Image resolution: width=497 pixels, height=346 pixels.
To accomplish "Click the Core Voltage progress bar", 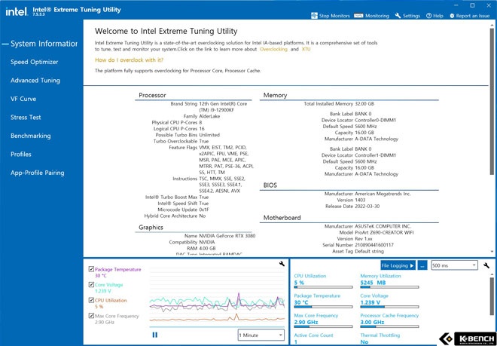I will point(389,307).
